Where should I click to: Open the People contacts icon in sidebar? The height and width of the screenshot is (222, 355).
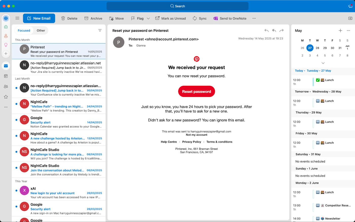tap(6, 87)
